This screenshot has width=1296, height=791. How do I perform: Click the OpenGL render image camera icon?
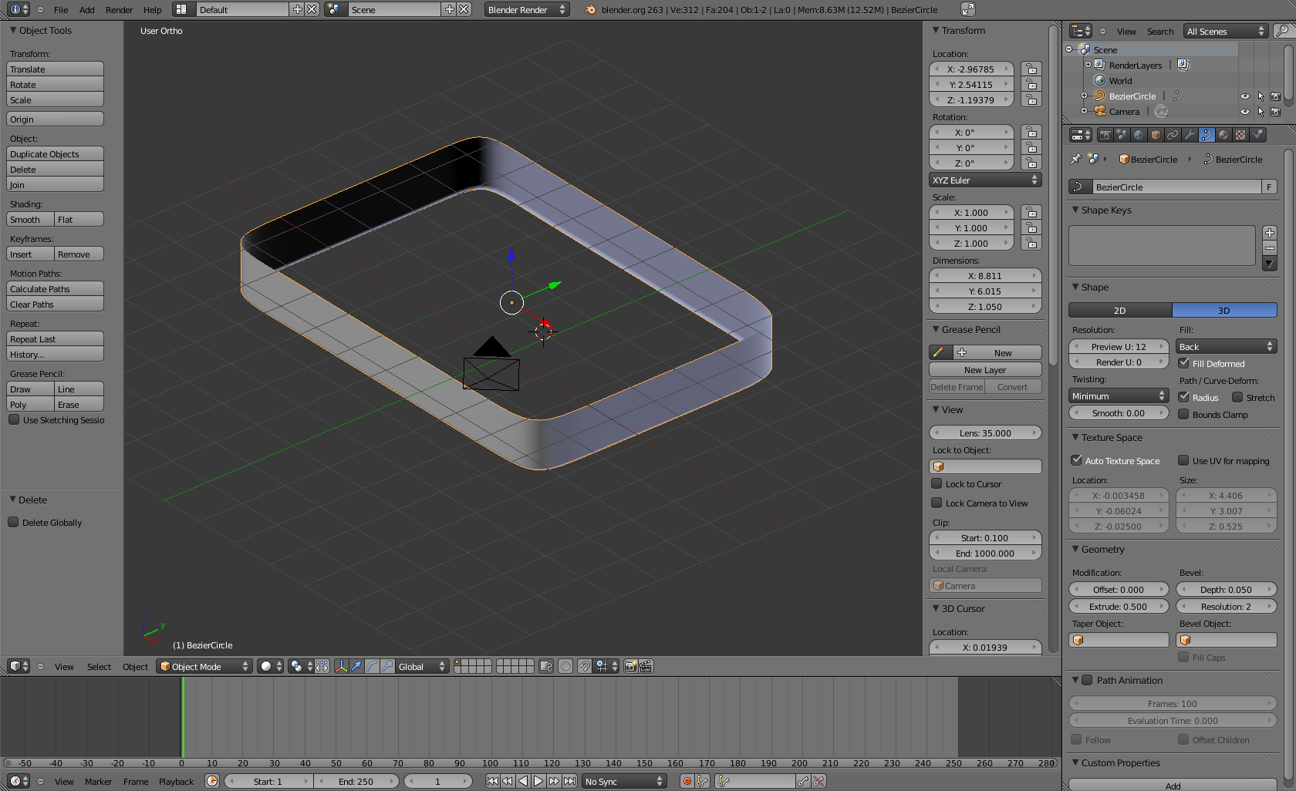(631, 666)
